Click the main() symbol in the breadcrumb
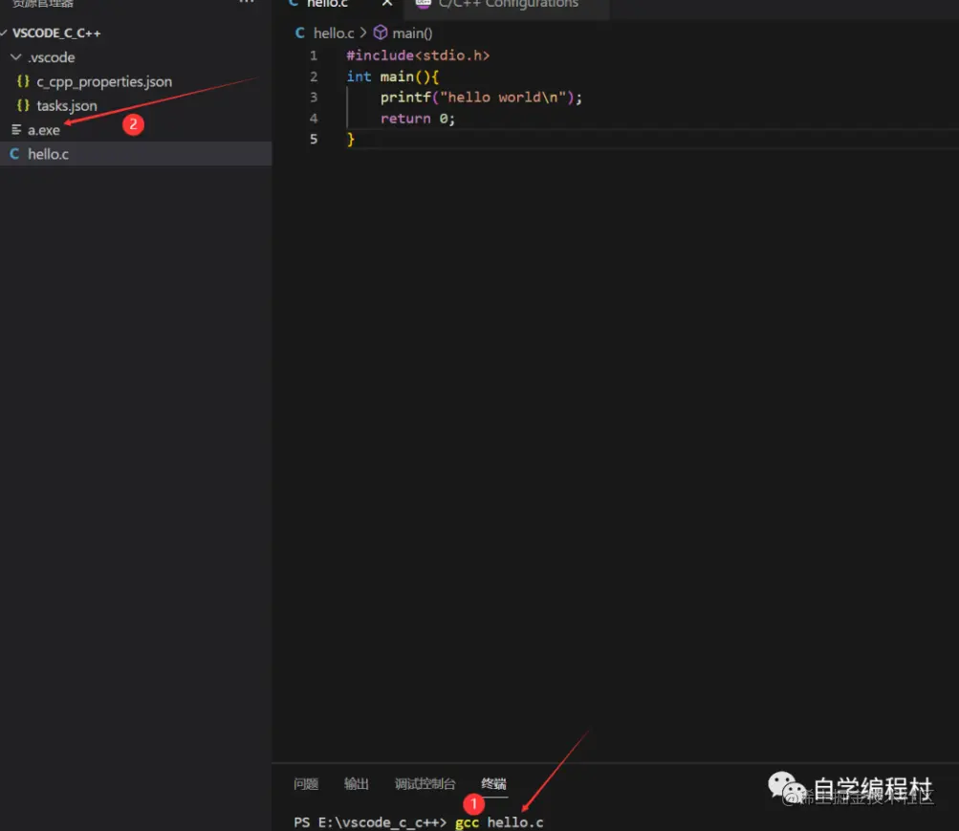The image size is (959, 831). [x=412, y=33]
